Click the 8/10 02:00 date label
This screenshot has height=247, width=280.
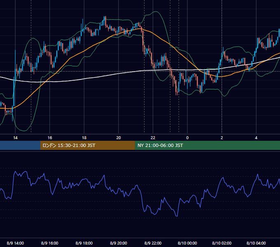222,243
